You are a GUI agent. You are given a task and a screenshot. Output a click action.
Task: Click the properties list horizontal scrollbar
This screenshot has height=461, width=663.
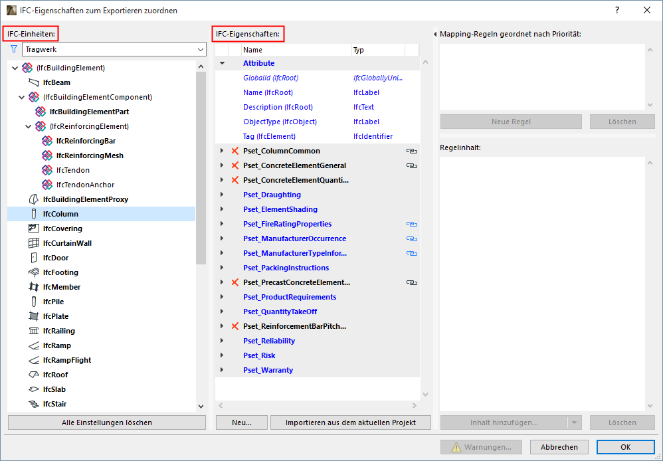pyautogui.click(x=317, y=406)
